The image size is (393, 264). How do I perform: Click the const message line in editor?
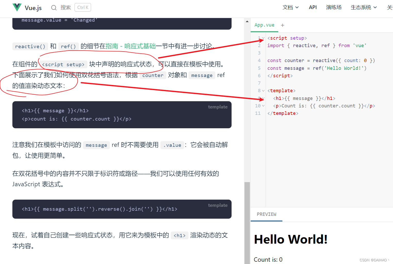317,68
